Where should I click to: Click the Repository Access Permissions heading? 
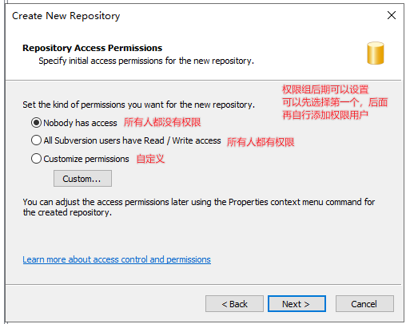pos(93,48)
